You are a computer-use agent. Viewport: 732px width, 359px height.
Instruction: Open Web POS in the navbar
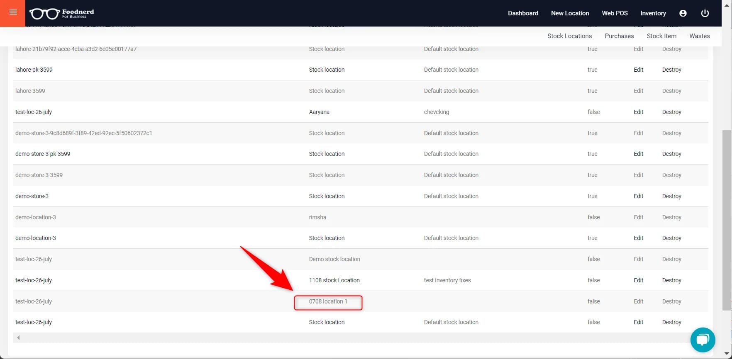[615, 13]
